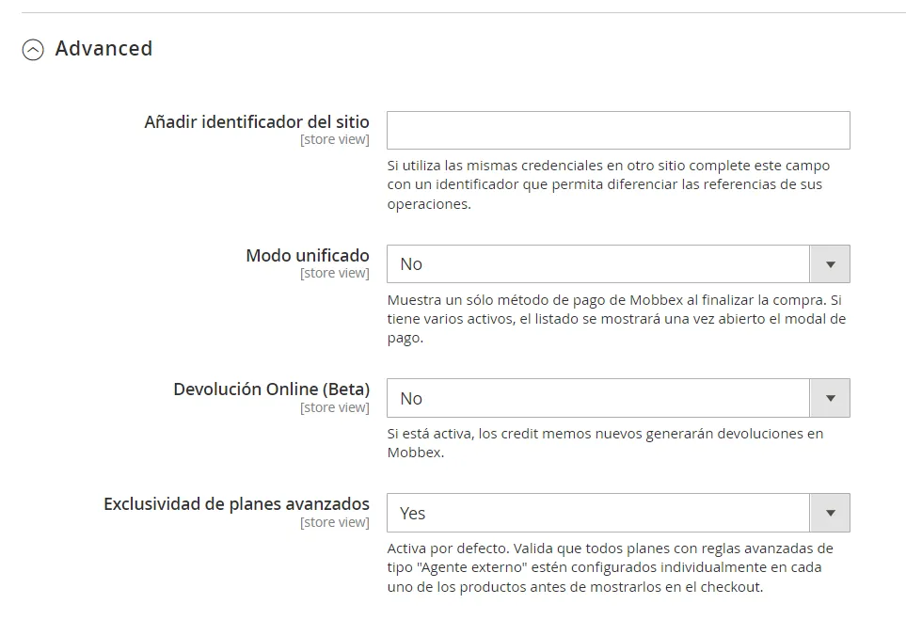The image size is (906, 620).
Task: Click the Añadir identificador del sitio label
Action: tap(257, 122)
